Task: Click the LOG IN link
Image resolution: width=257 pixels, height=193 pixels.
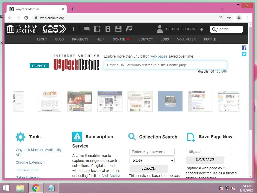Action: [x=189, y=29]
